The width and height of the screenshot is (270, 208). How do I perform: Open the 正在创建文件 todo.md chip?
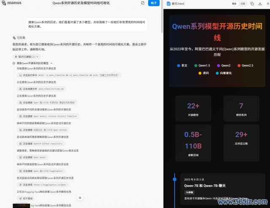[41, 89]
